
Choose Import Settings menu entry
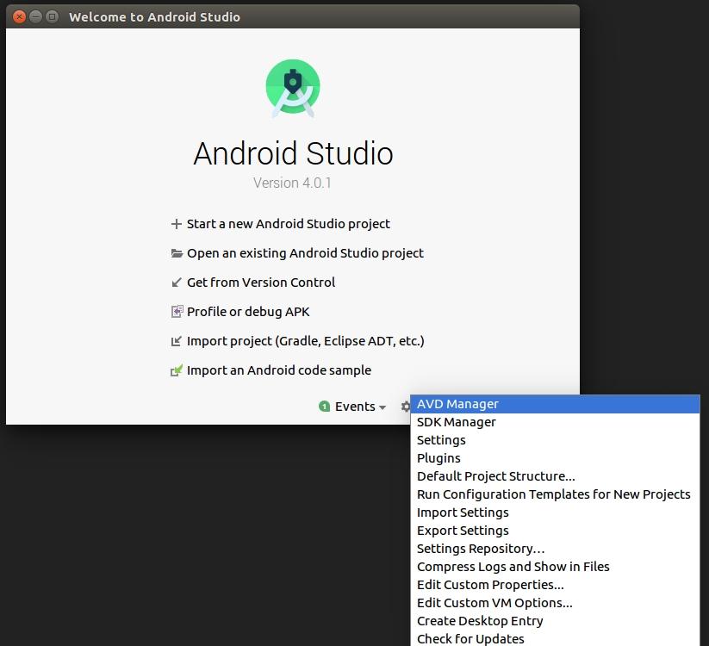click(x=555, y=512)
